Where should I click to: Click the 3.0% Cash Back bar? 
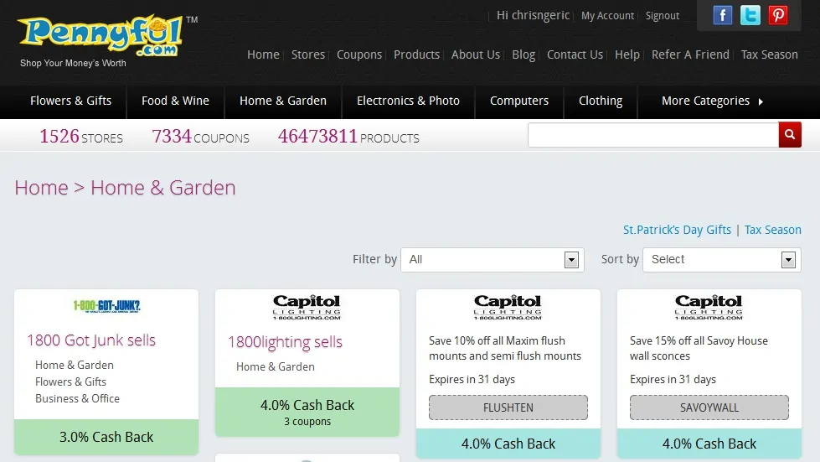pyautogui.click(x=106, y=437)
